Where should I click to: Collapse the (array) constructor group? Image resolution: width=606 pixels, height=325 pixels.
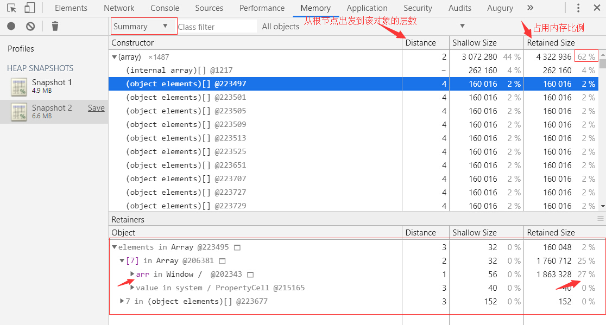point(114,56)
